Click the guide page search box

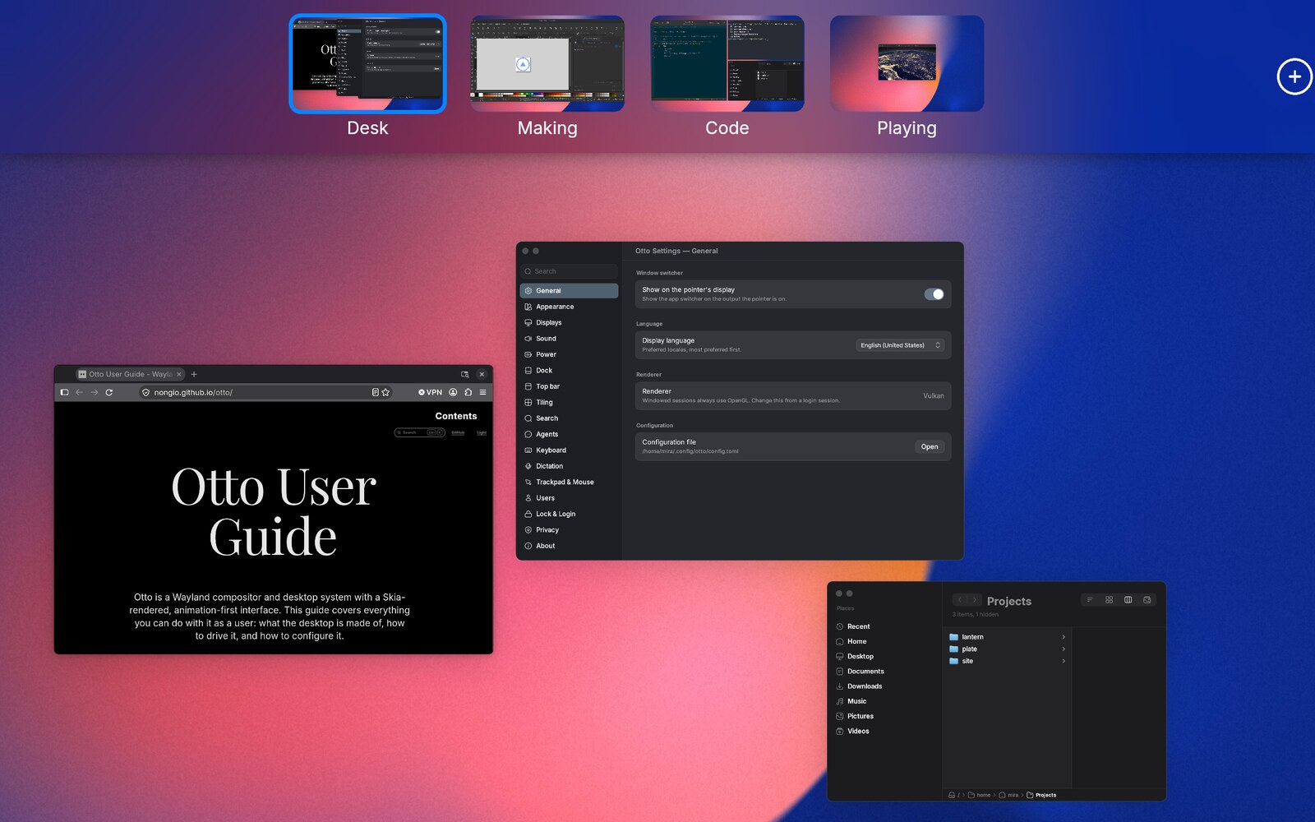pos(420,432)
